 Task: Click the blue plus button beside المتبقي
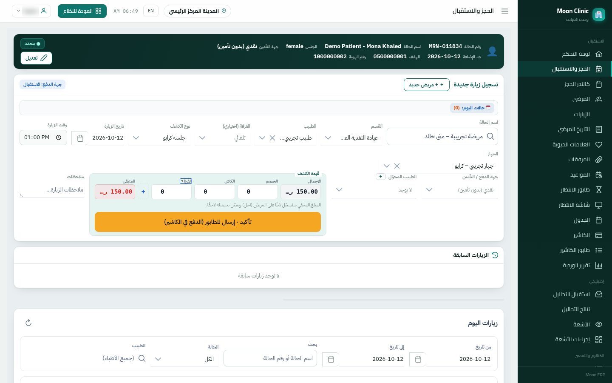click(x=143, y=191)
